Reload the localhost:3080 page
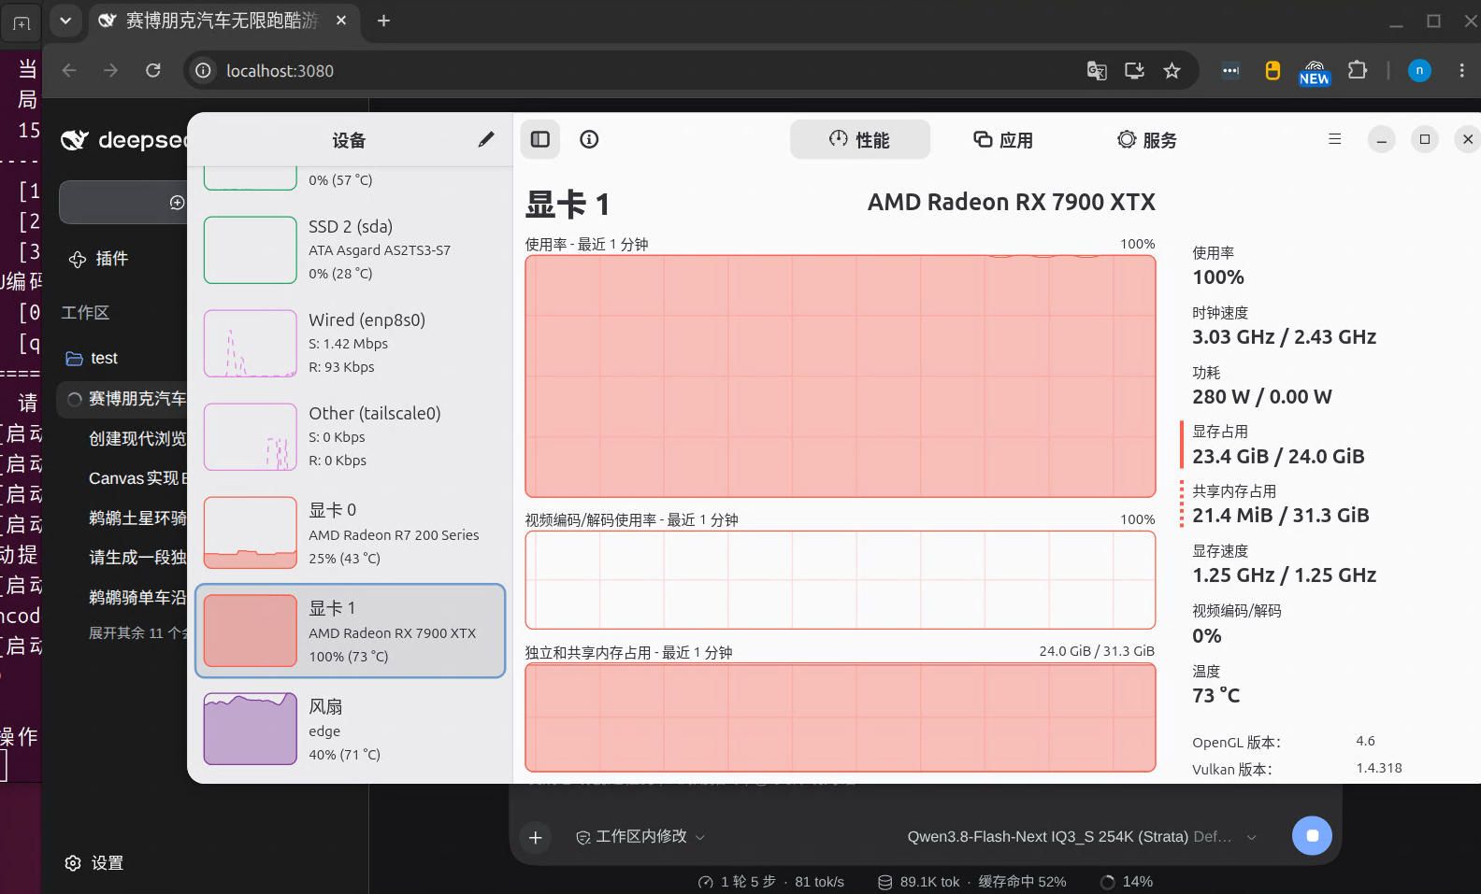Screen dimensions: 1481x894 tap(153, 70)
